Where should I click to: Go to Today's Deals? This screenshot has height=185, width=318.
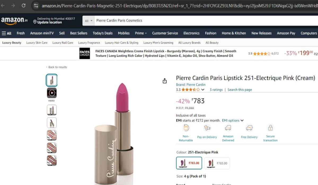click(x=103, y=33)
